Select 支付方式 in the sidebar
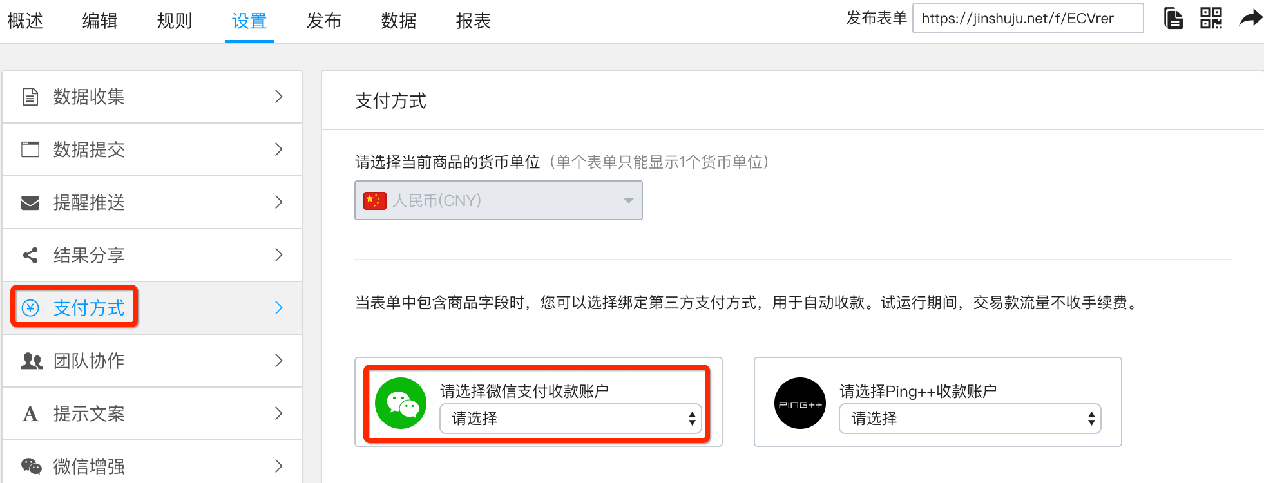 coord(89,308)
